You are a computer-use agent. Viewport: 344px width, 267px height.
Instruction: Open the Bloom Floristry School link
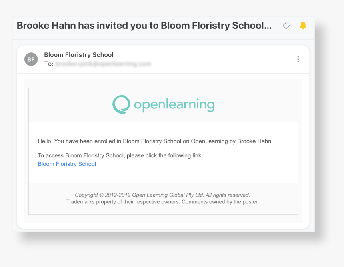pyautogui.click(x=67, y=164)
